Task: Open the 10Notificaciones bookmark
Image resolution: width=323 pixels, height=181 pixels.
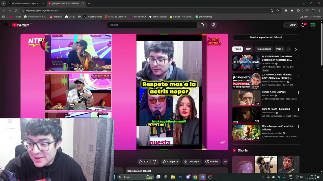Action: point(92,17)
